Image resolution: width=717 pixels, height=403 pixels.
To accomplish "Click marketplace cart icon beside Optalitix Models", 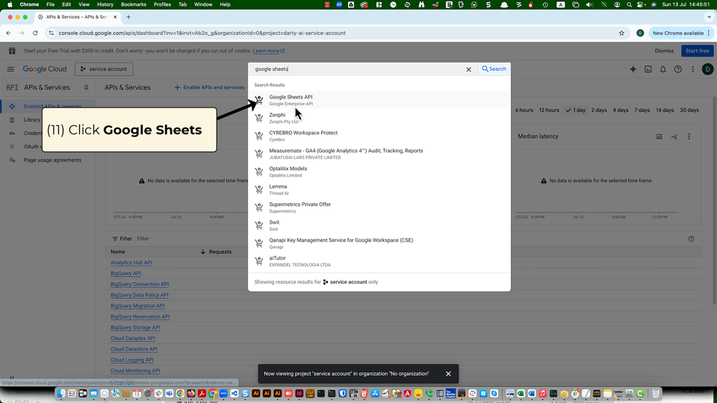I will click(x=259, y=172).
